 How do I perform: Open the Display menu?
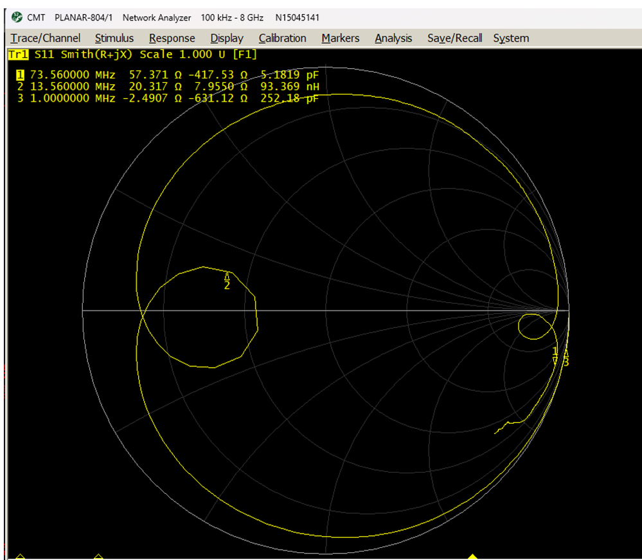(x=227, y=39)
